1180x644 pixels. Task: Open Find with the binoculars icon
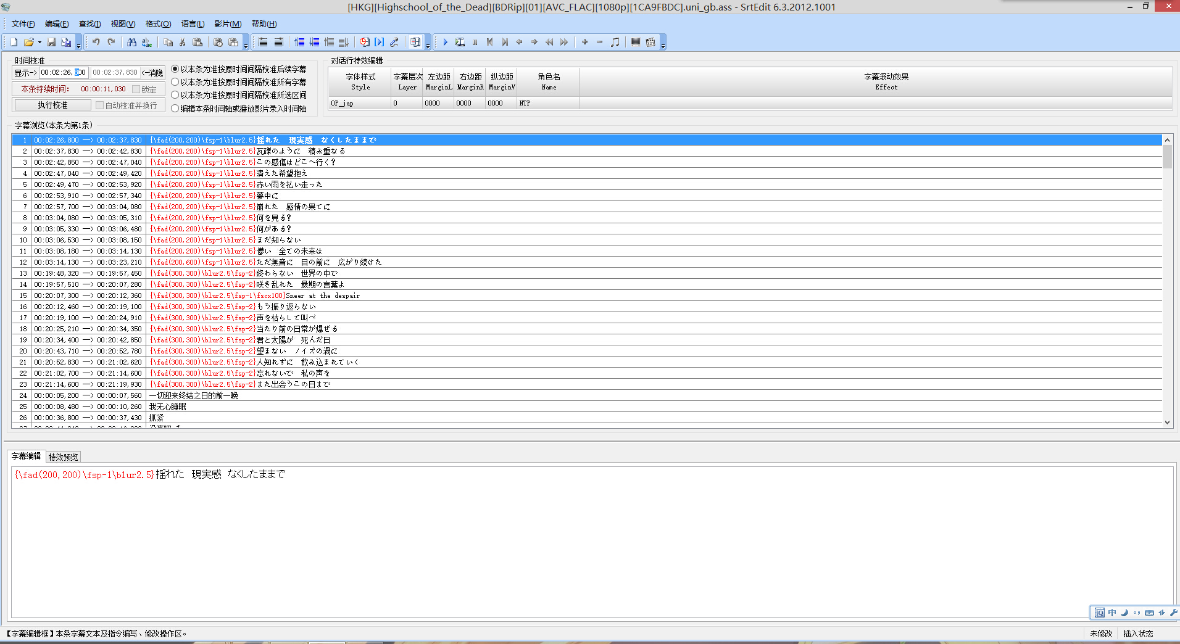(131, 42)
